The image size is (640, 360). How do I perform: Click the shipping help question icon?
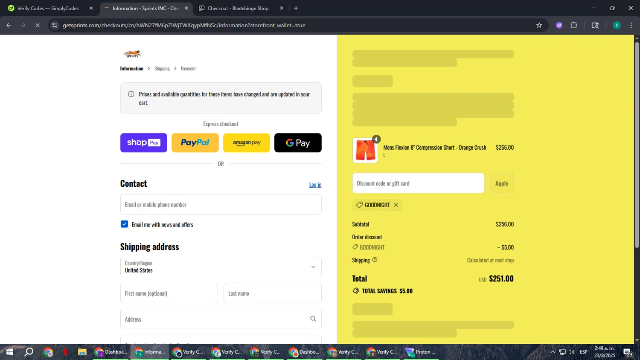[375, 260]
